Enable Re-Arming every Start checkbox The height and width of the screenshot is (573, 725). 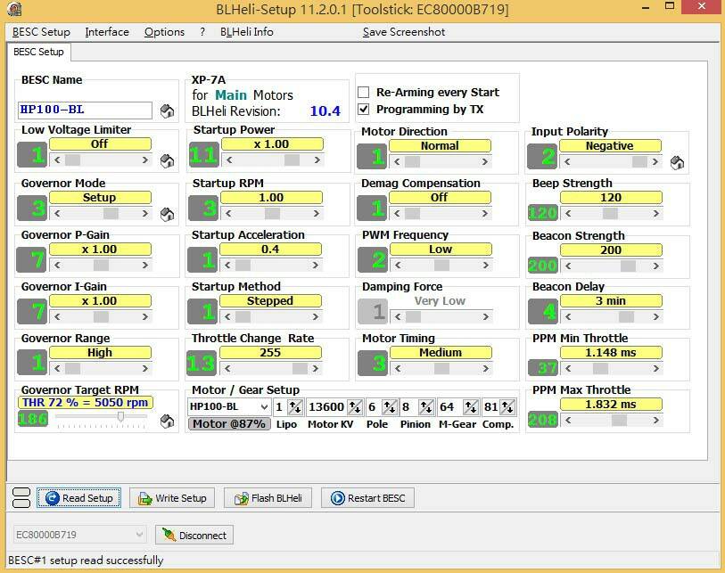(x=364, y=93)
